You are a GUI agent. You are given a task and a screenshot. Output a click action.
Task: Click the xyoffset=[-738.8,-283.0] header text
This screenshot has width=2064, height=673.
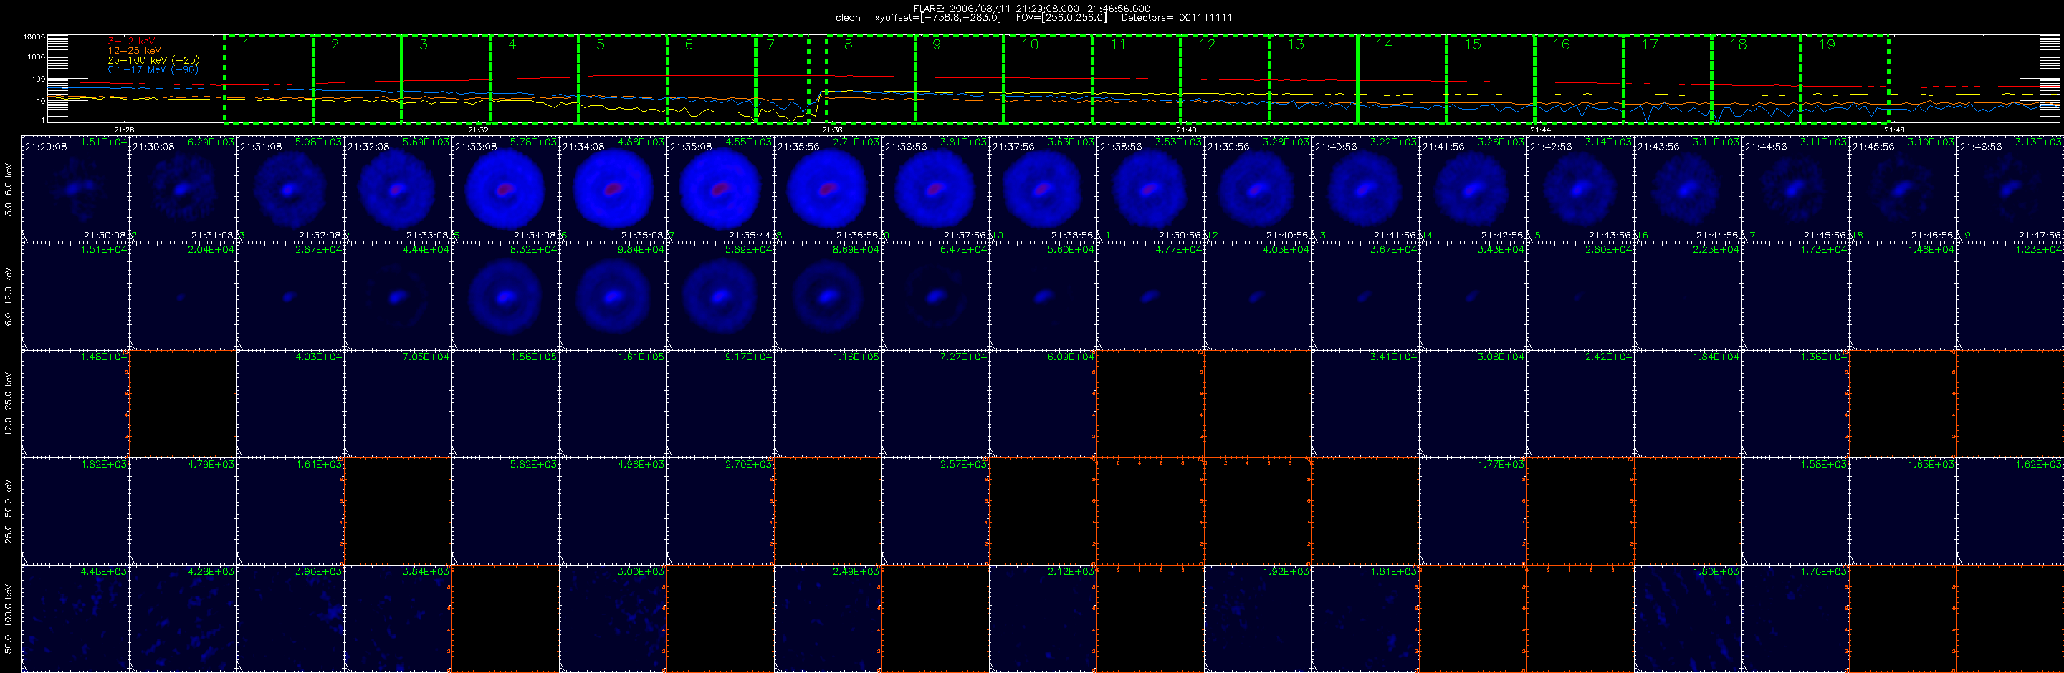pyautogui.click(x=937, y=18)
